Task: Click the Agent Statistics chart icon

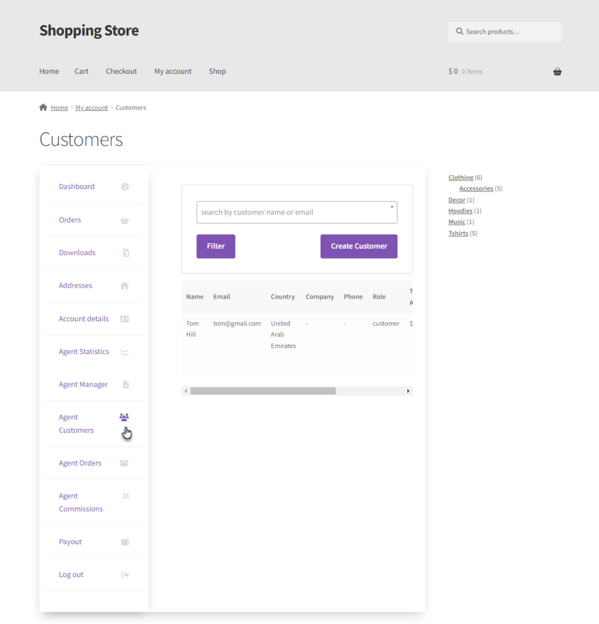Action: click(x=125, y=352)
